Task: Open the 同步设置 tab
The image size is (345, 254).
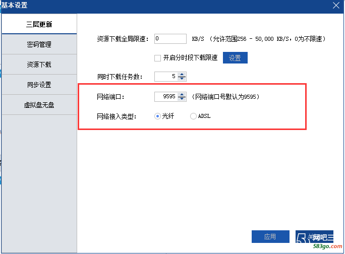Action: click(x=39, y=85)
